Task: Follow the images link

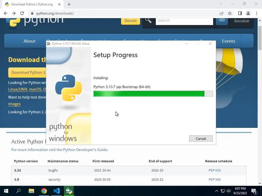Action: point(14,104)
